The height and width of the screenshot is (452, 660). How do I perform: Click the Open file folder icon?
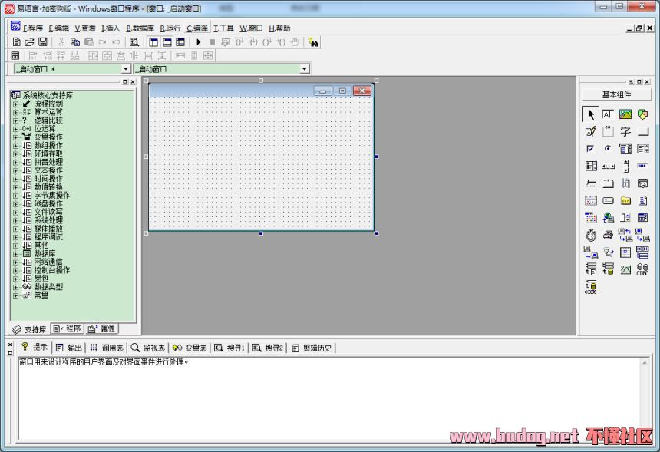coord(29,42)
